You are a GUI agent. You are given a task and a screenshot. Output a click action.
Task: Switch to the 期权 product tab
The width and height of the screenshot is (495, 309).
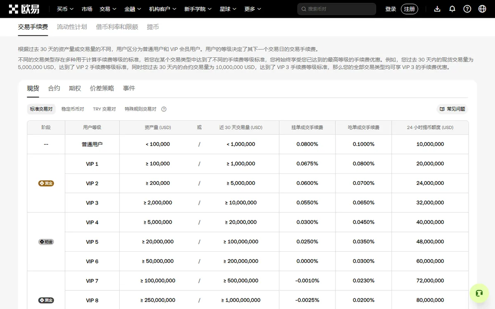(75, 88)
